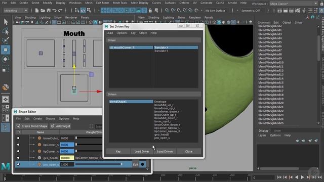Open the Key menu in Set Driven Key
Viewport: 324px width, 182px height.
(133, 33)
